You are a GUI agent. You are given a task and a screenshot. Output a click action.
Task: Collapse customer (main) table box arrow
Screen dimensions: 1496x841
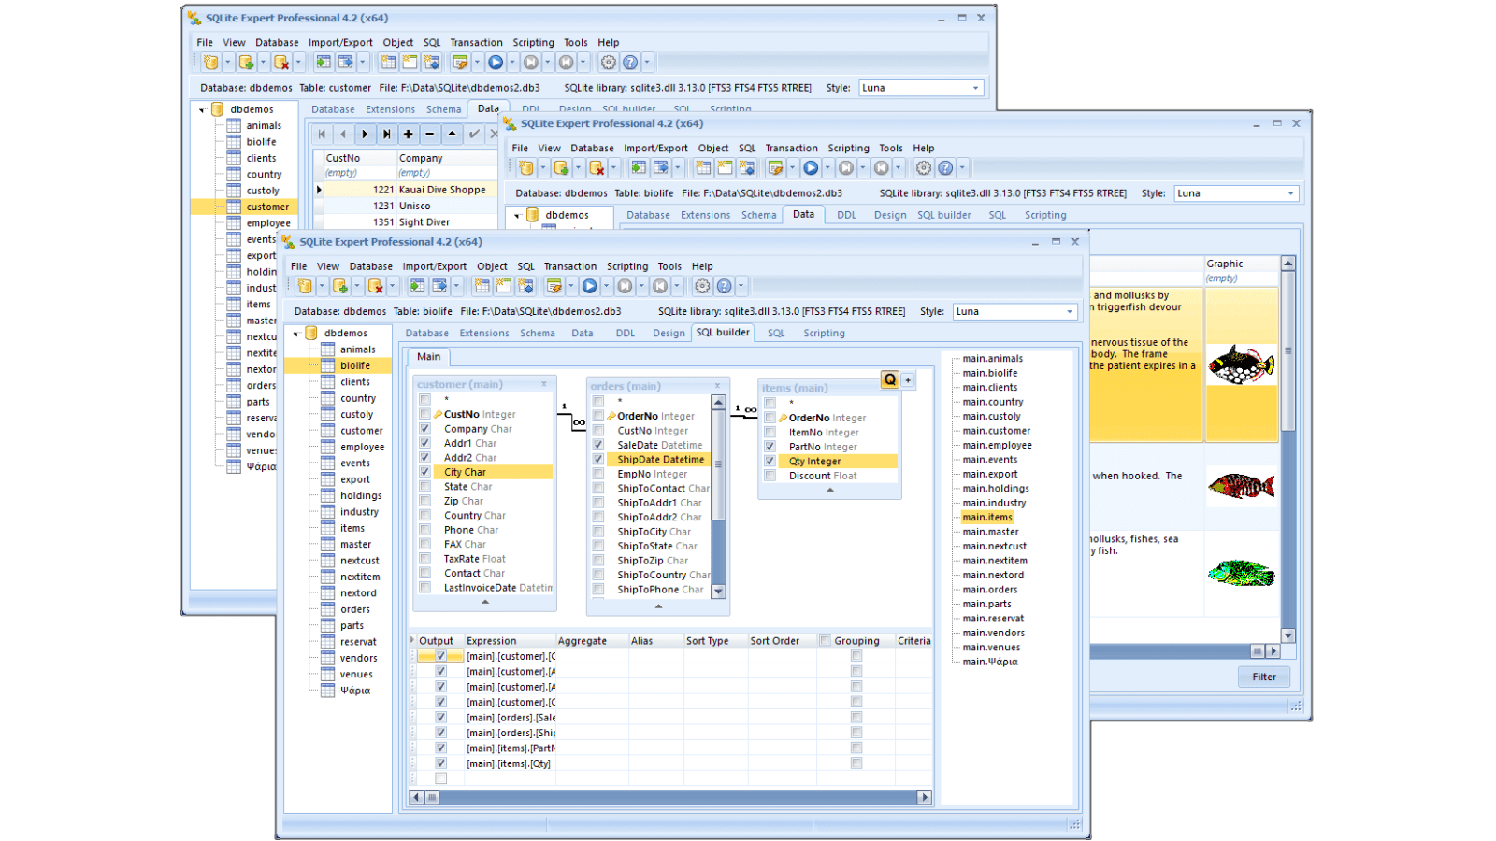(484, 602)
